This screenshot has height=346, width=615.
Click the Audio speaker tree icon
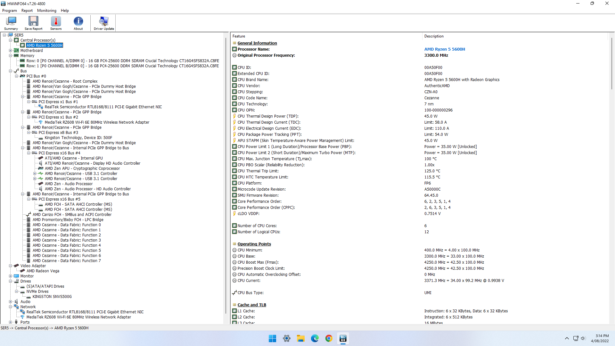pyautogui.click(x=16, y=302)
